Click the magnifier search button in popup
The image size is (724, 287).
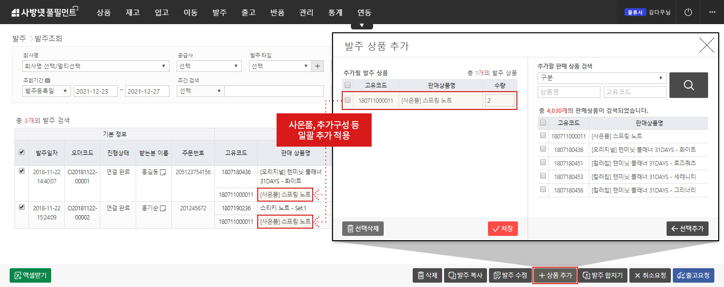pyautogui.click(x=689, y=85)
